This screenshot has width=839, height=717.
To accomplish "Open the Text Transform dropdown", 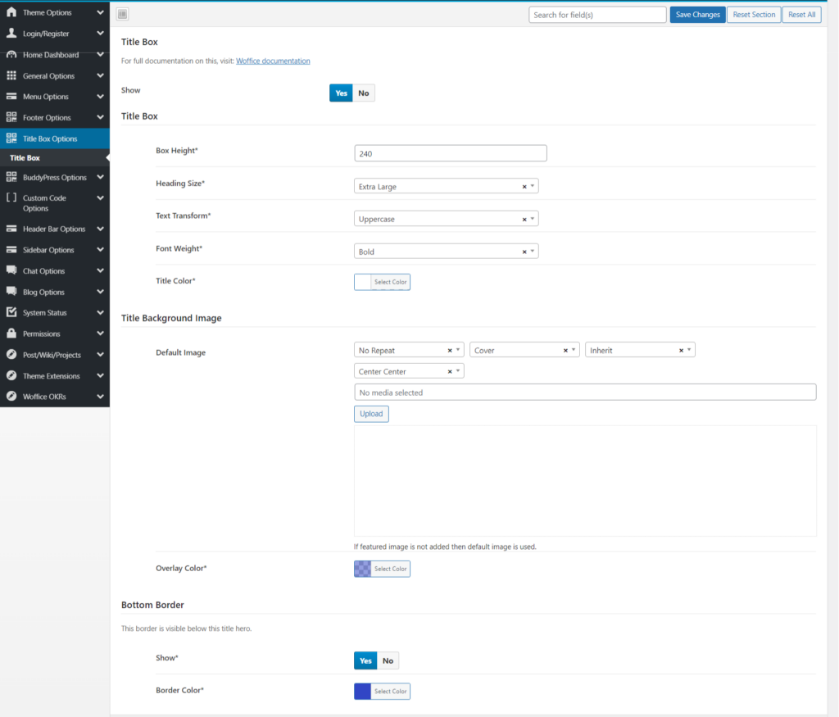I will tap(446, 220).
